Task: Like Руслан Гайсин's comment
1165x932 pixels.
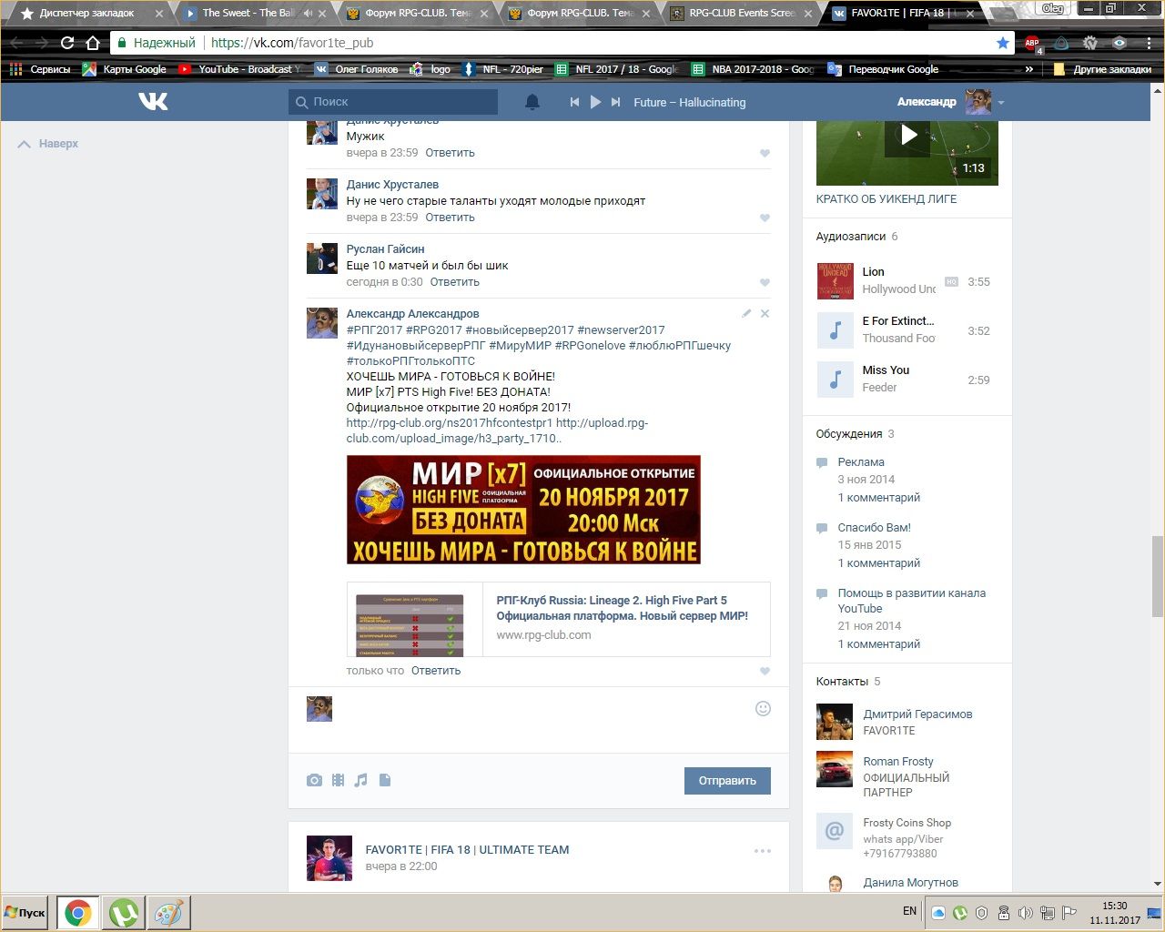Action: (x=765, y=282)
